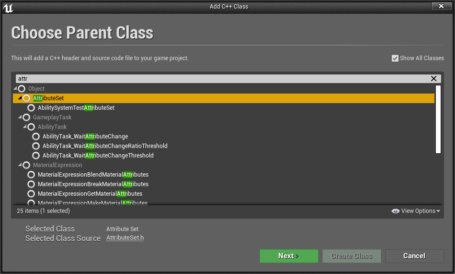
Task: Clear the search field with X icon
Action: [433, 79]
